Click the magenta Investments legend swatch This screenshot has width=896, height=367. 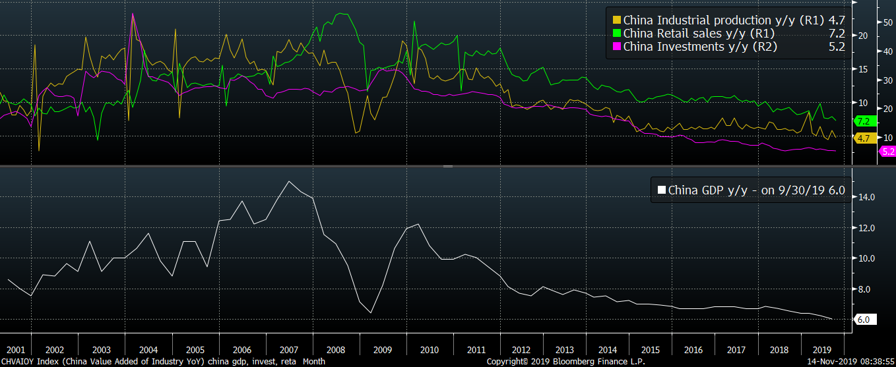[616, 47]
